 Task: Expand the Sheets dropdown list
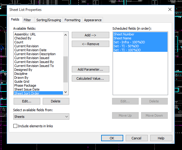pyautogui.click(x=41, y=117)
